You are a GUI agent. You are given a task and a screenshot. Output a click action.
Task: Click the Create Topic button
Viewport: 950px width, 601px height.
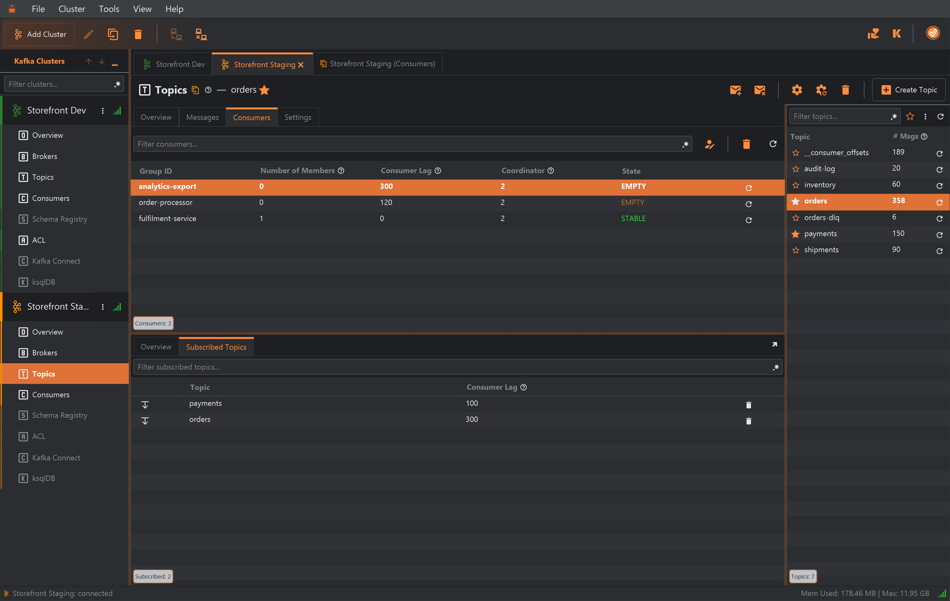point(909,90)
